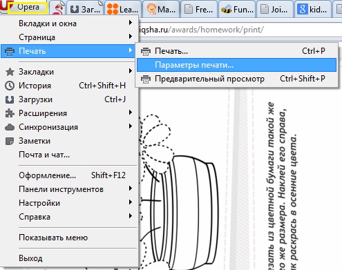Choose Печать... Ctrl+P in the submenu
The image size is (342, 270).
[236, 51]
